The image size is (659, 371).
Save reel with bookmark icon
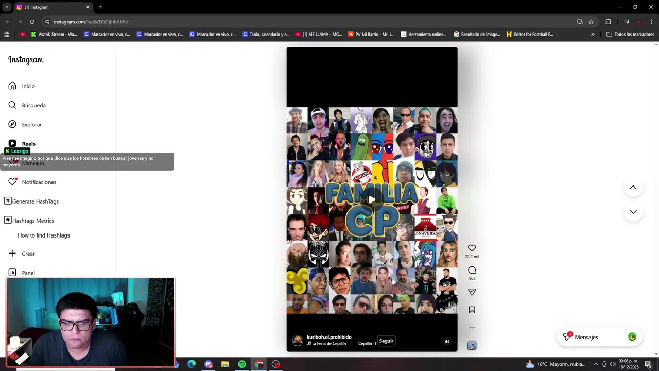472,310
